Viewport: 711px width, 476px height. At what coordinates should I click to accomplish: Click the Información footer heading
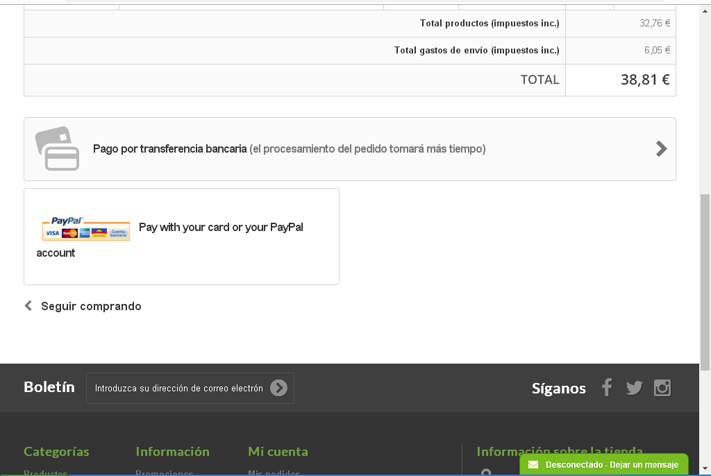pyautogui.click(x=172, y=451)
